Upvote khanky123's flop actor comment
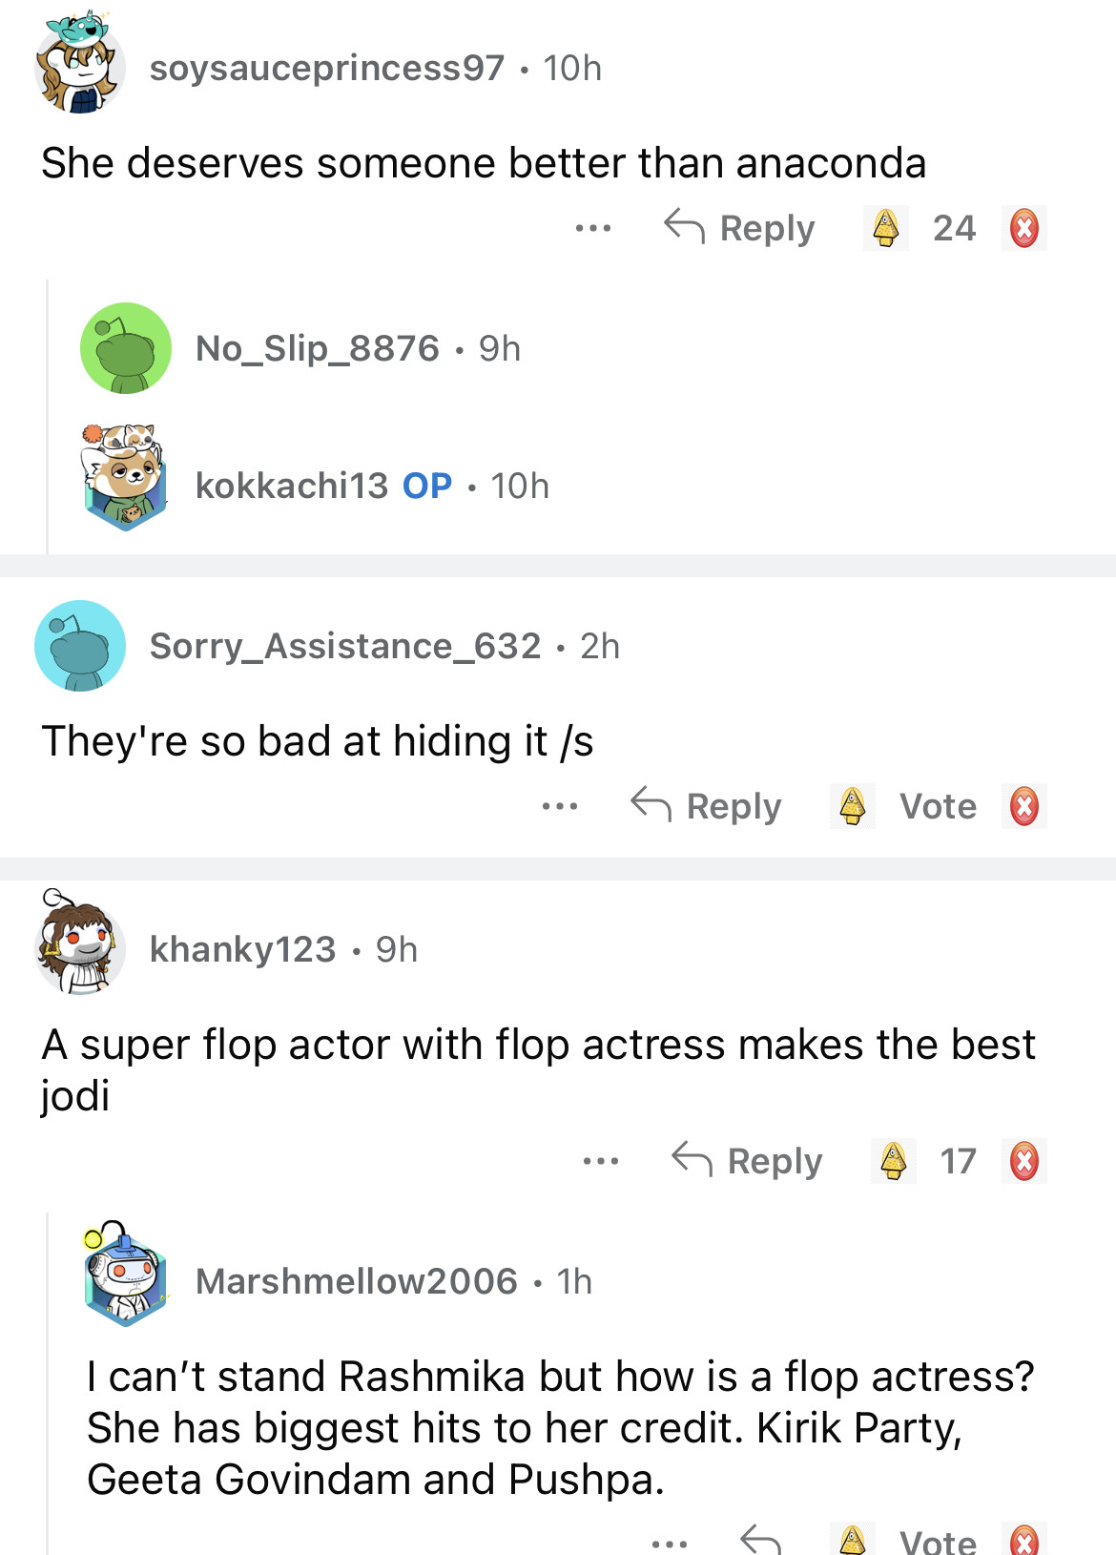Viewport: 1116px width, 1555px height. (x=894, y=1161)
